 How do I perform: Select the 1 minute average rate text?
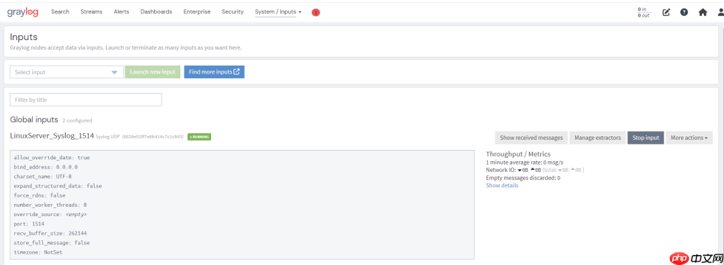coord(524,162)
